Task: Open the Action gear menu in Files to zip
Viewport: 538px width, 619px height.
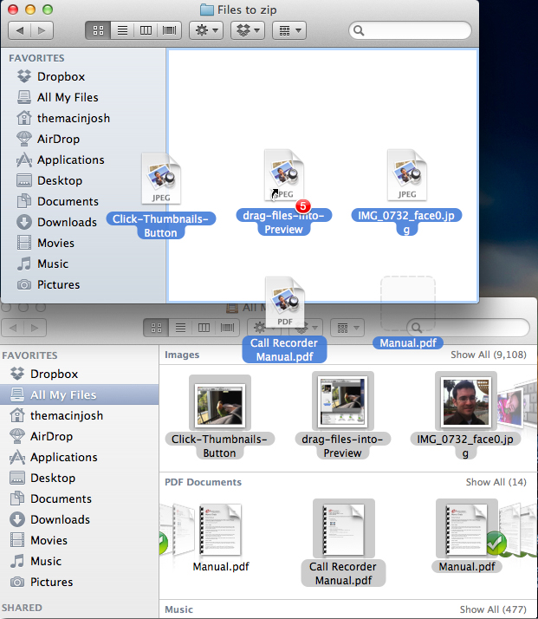Action: 206,30
